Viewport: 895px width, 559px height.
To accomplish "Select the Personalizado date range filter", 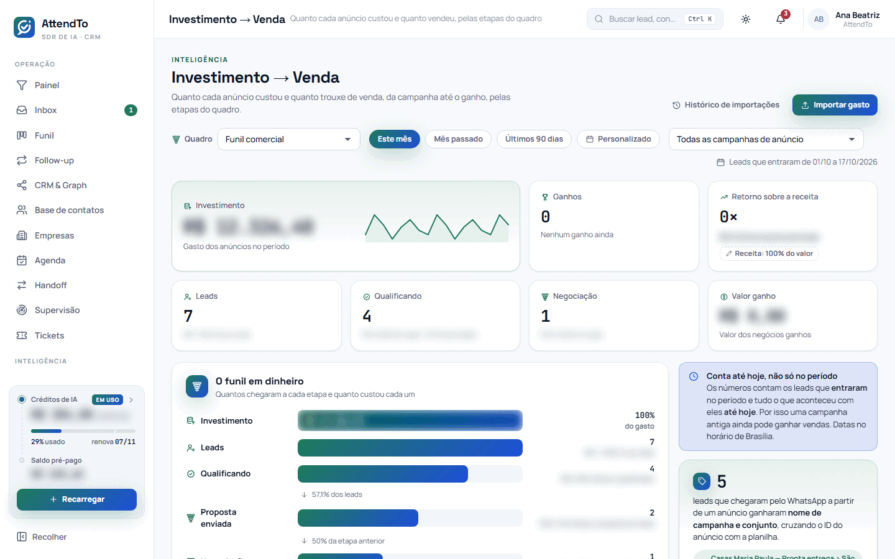I will (x=618, y=139).
